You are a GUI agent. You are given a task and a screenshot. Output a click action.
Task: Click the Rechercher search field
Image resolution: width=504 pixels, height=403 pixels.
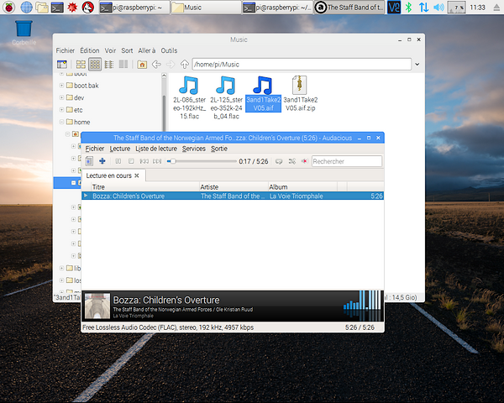tap(347, 161)
